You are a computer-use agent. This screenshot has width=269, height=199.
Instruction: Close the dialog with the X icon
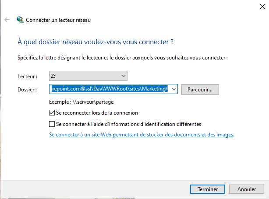click(262, 7)
